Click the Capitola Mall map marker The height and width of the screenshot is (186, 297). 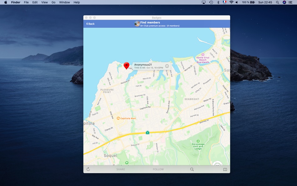(118, 118)
